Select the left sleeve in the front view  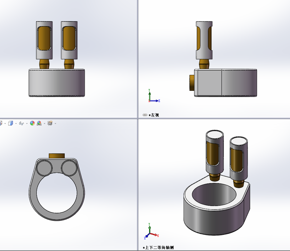point(44,40)
